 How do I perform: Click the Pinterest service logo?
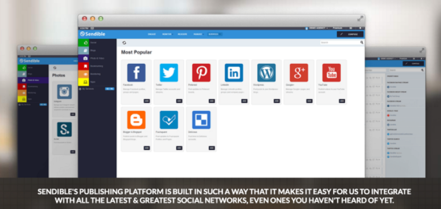pyautogui.click(x=201, y=73)
